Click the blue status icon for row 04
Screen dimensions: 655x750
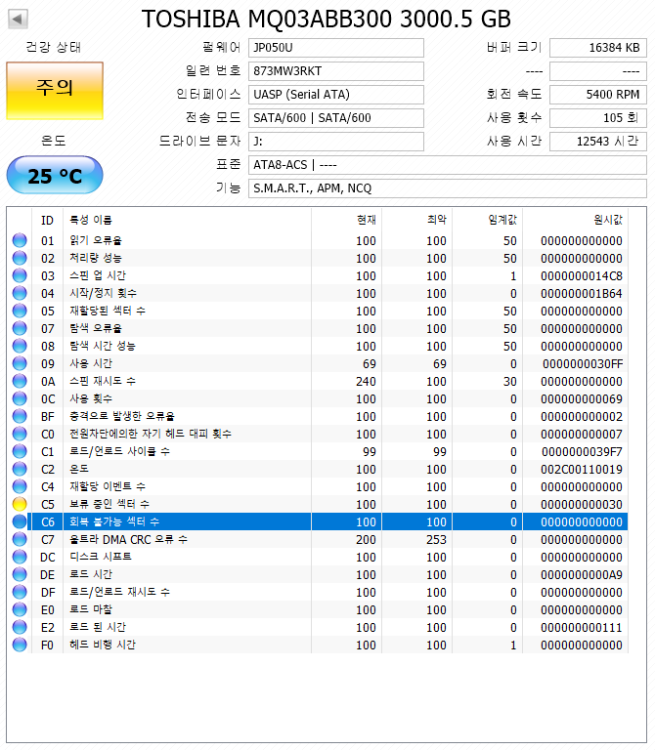coord(20,293)
